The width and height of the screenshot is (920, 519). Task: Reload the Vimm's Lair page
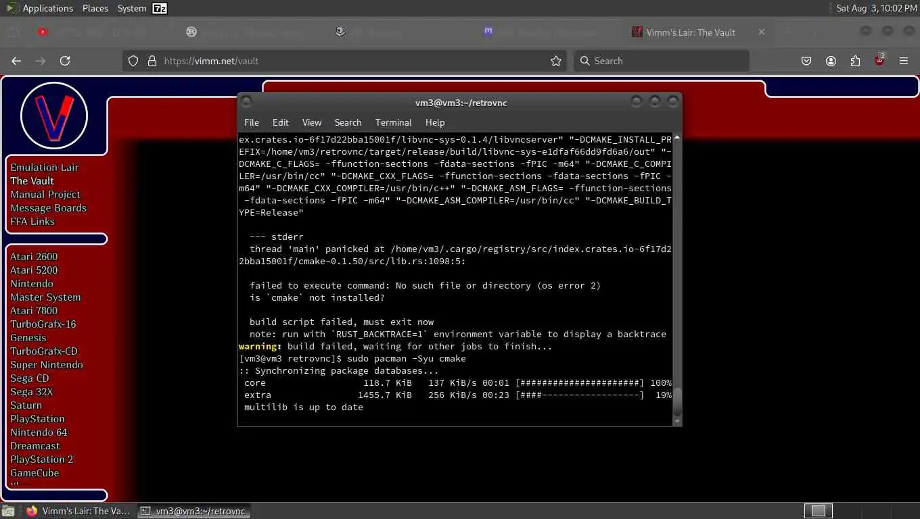(65, 61)
